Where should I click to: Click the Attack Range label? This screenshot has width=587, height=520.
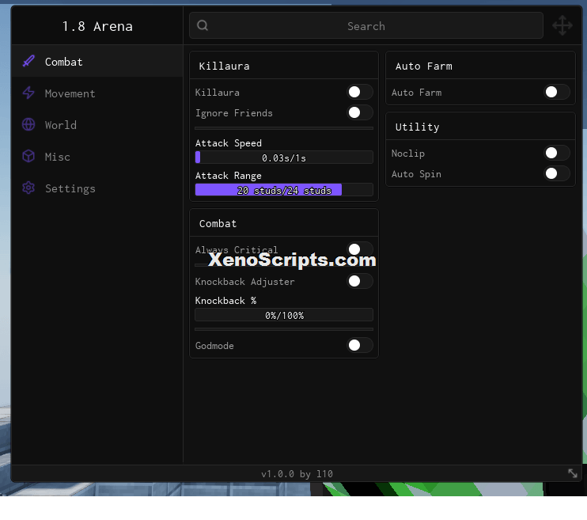point(229,176)
